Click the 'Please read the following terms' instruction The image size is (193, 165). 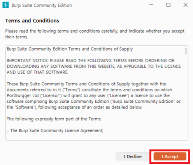coord(95,34)
